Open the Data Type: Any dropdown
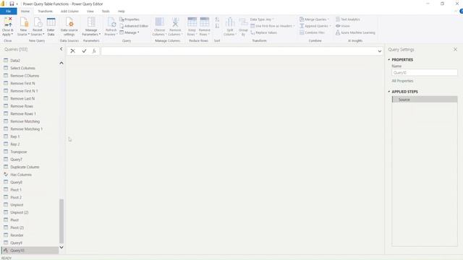The width and height of the screenshot is (463, 260). [262, 19]
